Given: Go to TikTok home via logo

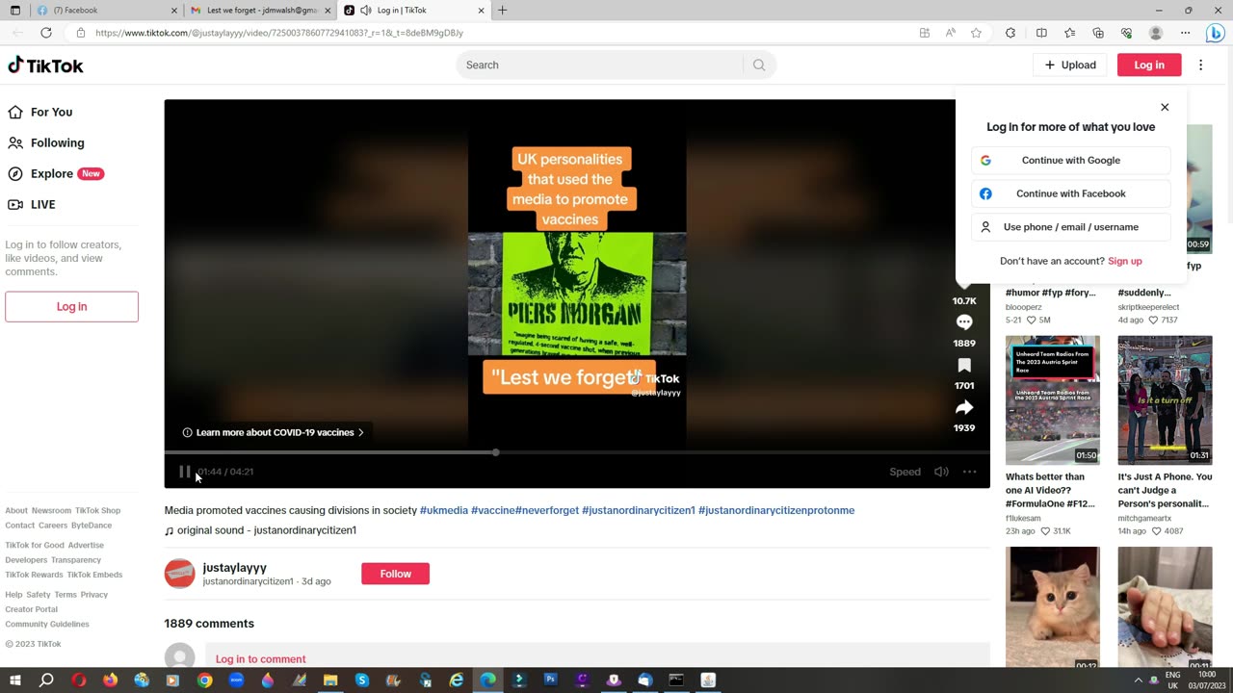Looking at the screenshot, I should [45, 65].
